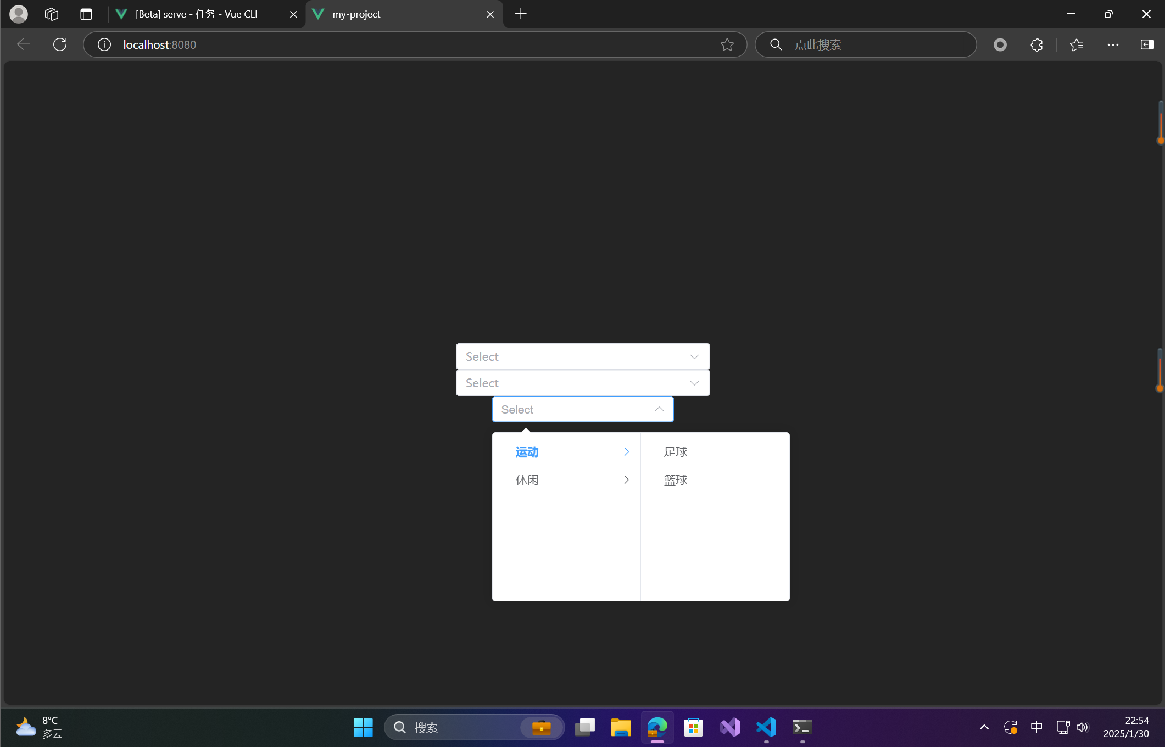
Task: Choose 足球 in the submenu
Action: (x=676, y=452)
